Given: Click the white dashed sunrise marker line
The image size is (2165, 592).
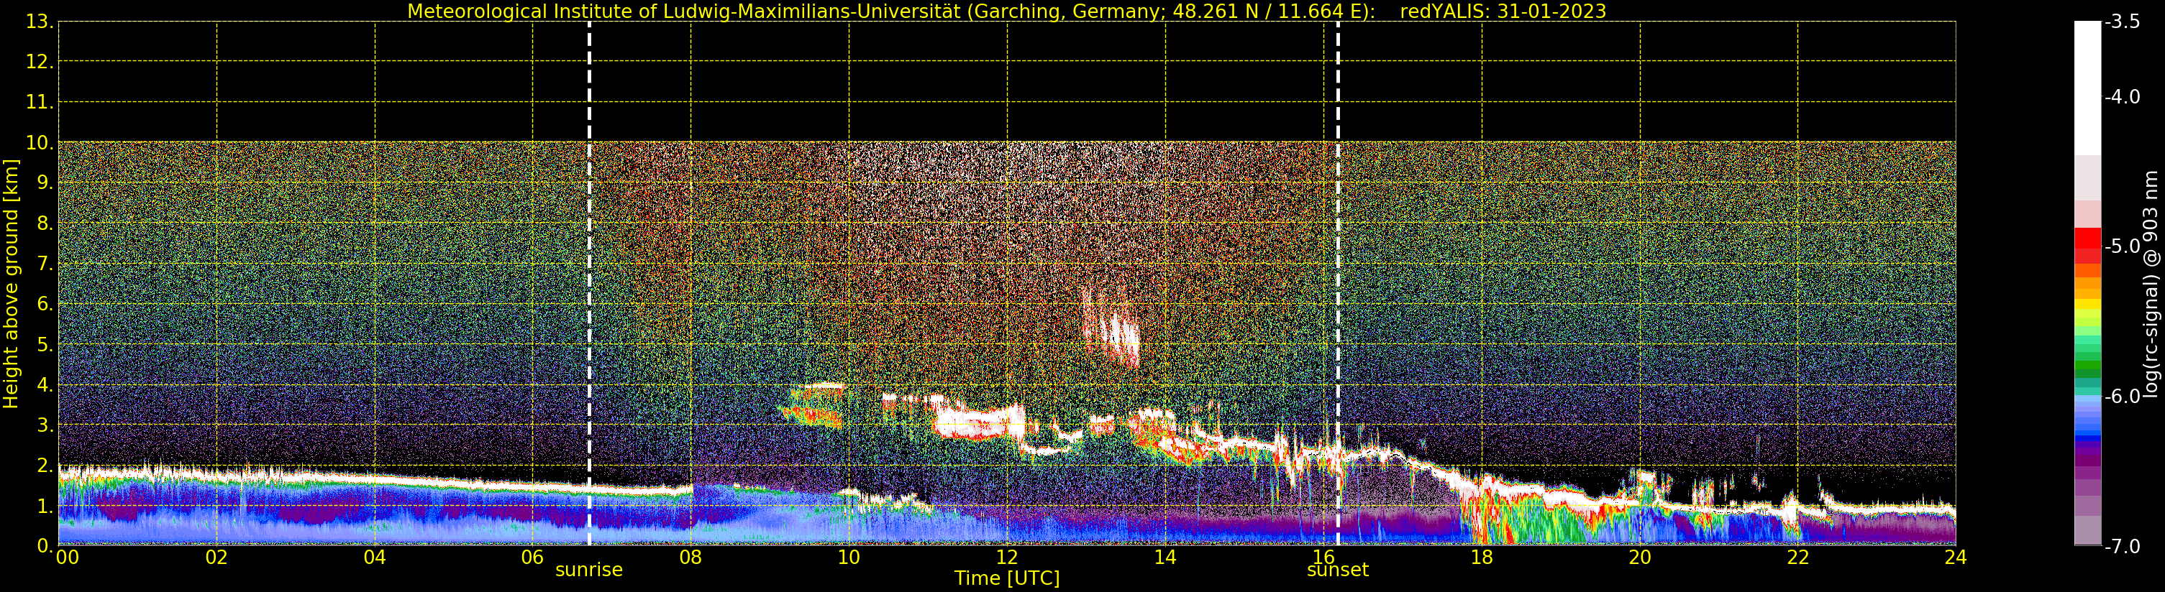Looking at the screenshot, I should click(x=589, y=284).
